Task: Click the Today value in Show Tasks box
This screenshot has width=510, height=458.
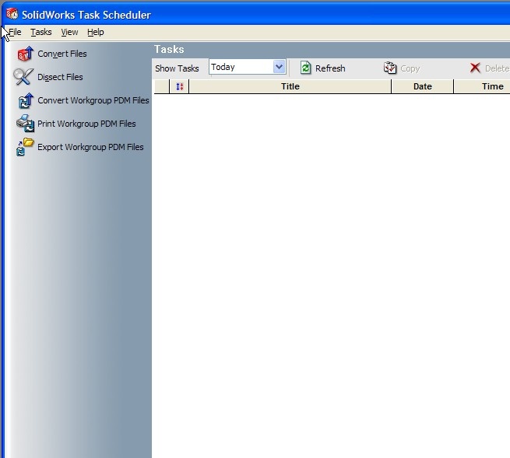Action: 223,67
